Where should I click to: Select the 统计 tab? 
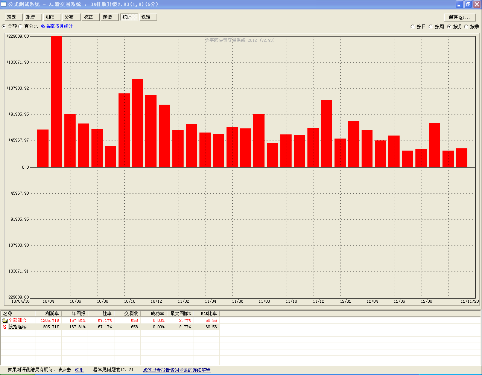tap(129, 17)
